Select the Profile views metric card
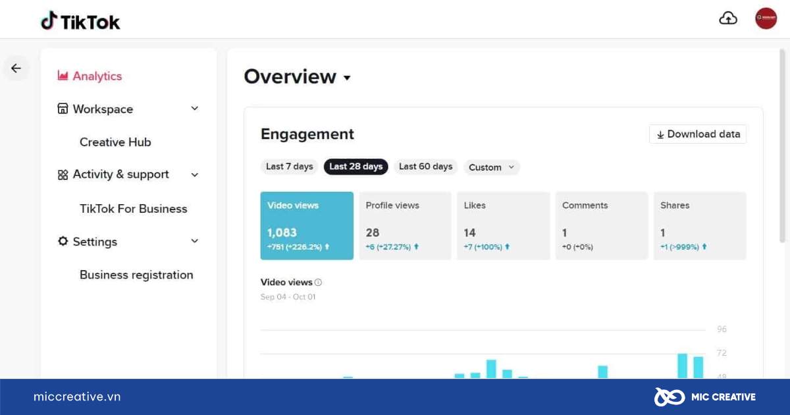790x415 pixels. coord(405,226)
